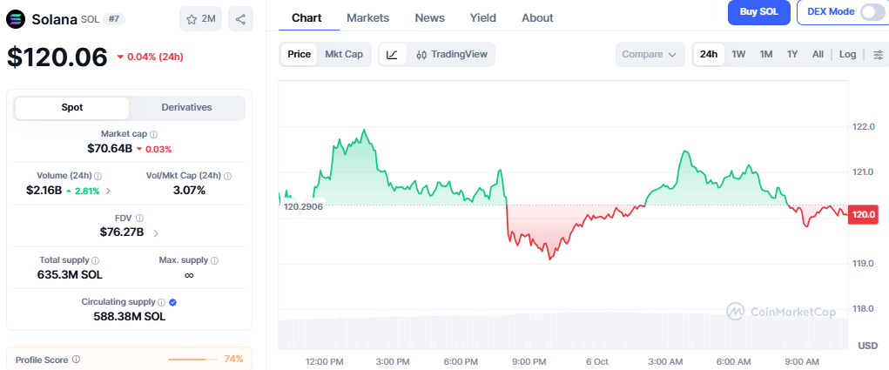Info icon next to FDV
The image size is (889, 370).
pos(139,218)
